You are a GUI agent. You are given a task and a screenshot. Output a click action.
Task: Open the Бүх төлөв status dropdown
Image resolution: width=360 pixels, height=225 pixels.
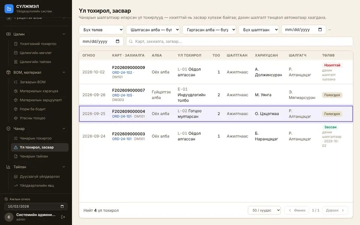point(101,30)
